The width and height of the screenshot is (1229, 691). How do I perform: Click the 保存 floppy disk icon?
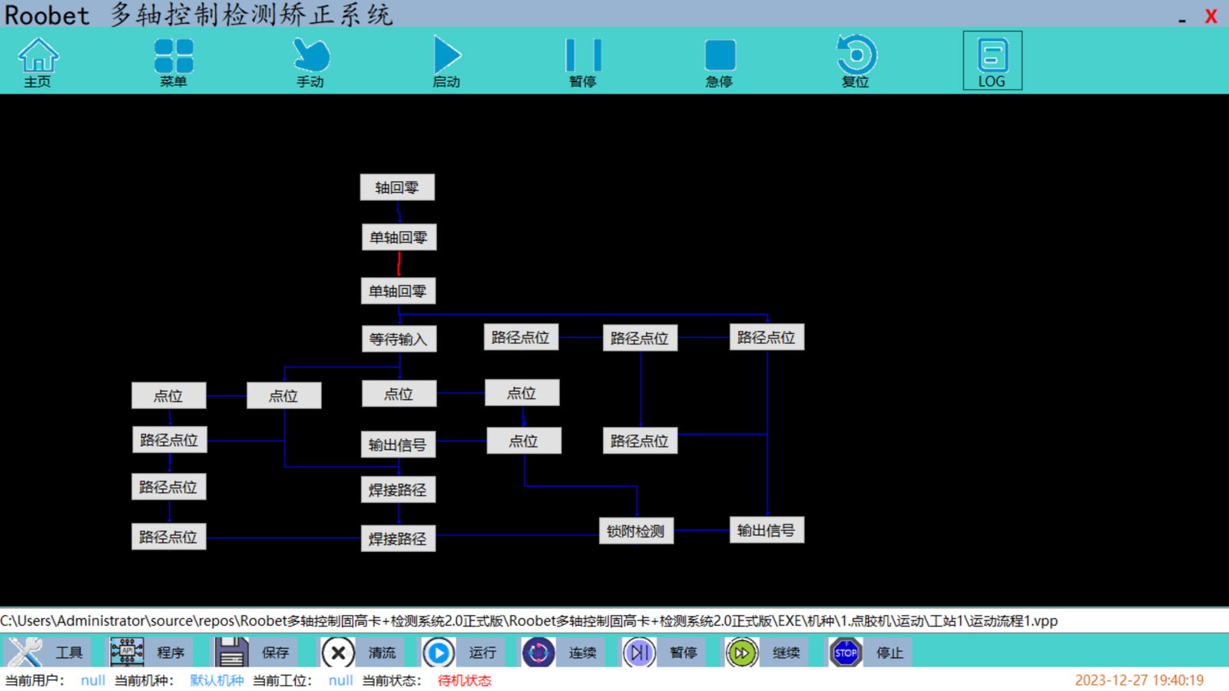coord(231,653)
